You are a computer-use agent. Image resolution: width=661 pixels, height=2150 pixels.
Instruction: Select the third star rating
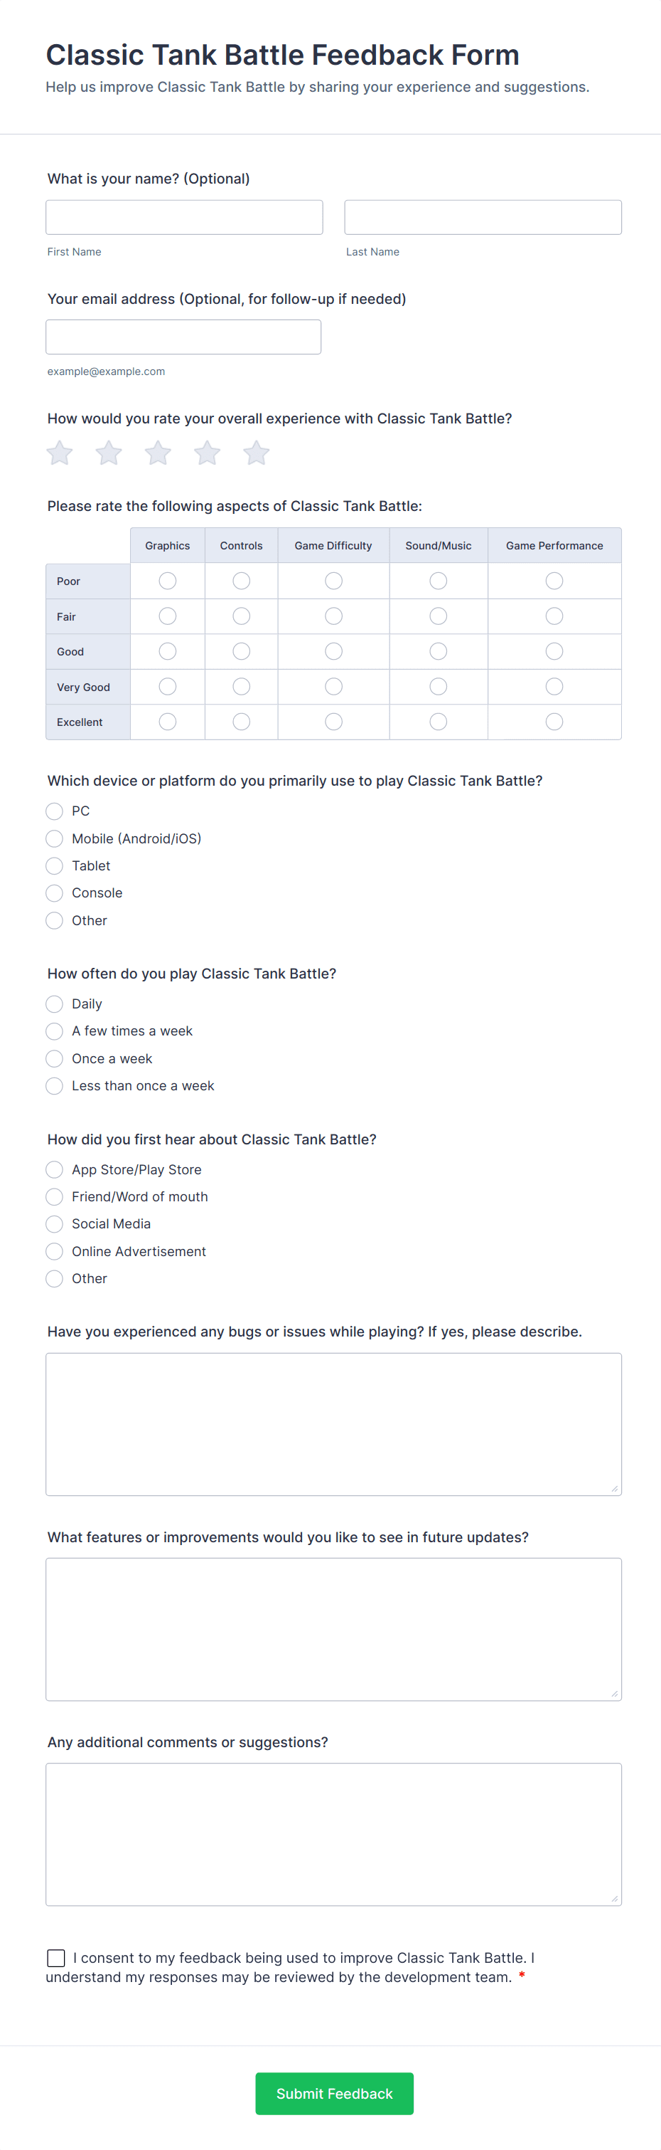tap(158, 453)
